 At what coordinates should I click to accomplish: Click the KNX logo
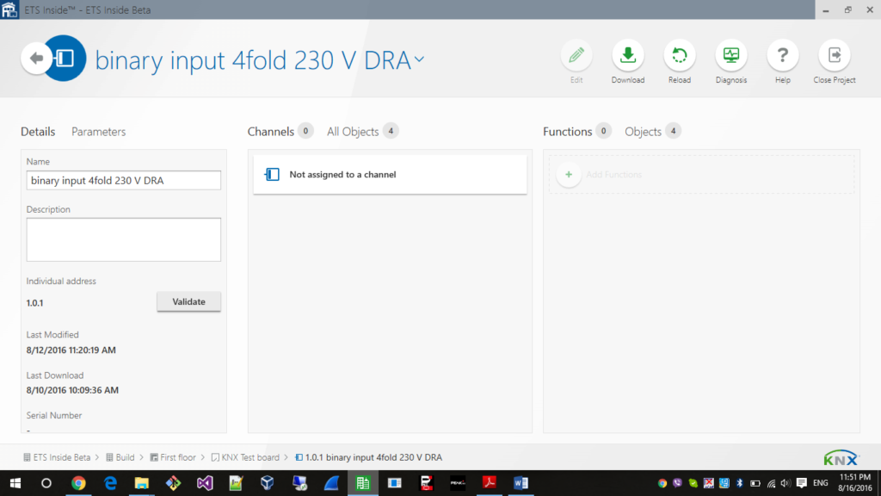tap(841, 458)
